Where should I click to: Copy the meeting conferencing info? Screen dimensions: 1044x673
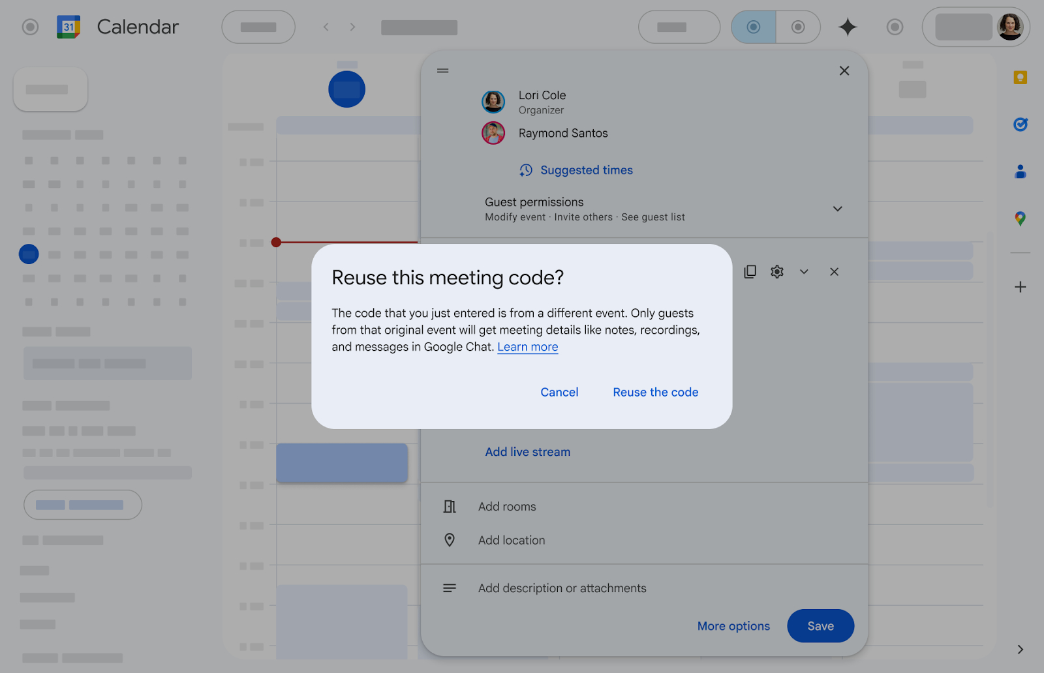coord(750,272)
